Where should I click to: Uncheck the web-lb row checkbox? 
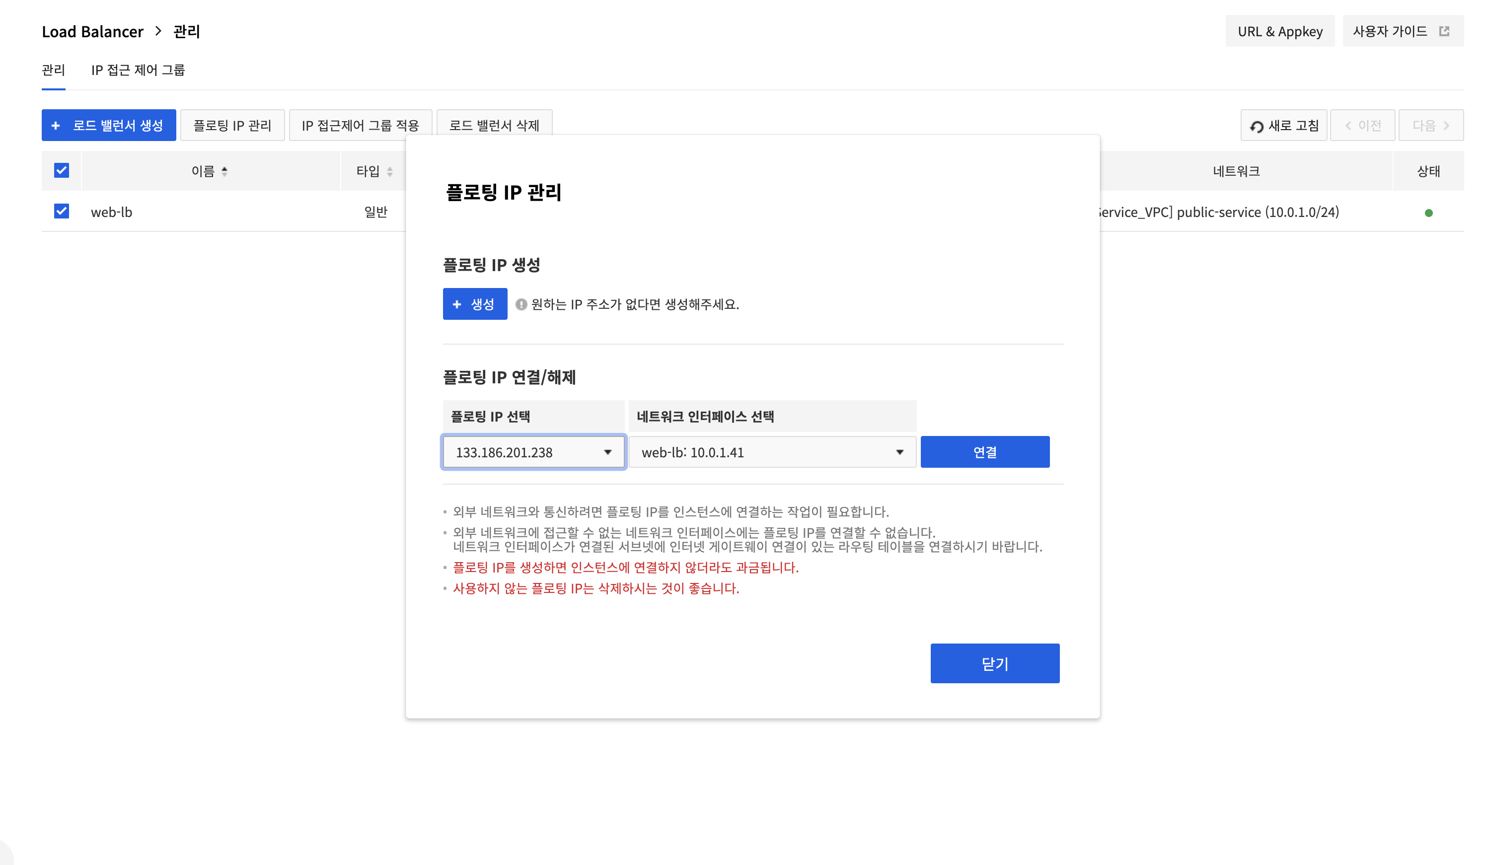tap(62, 211)
